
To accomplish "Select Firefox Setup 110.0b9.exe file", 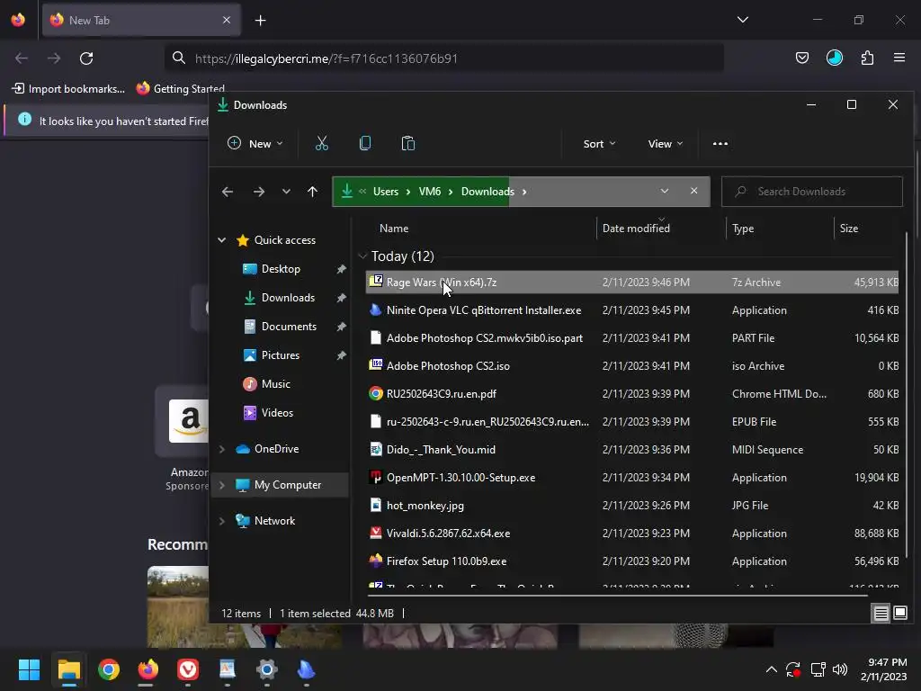I will (632, 561).
